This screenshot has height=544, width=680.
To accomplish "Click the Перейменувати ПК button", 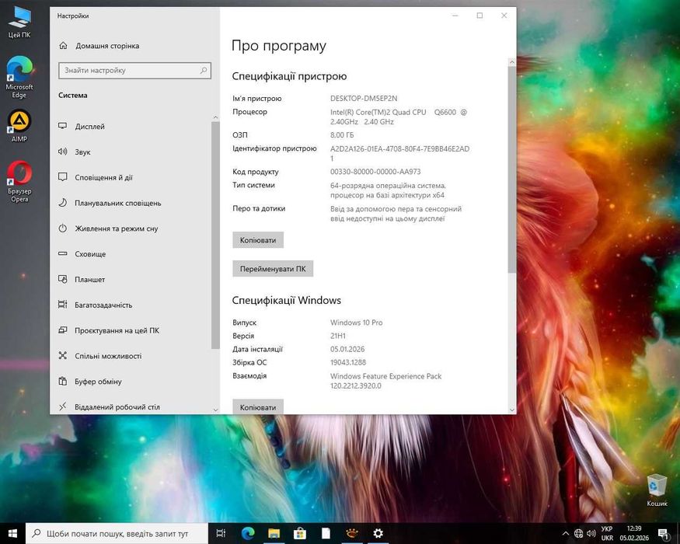I will [x=273, y=269].
